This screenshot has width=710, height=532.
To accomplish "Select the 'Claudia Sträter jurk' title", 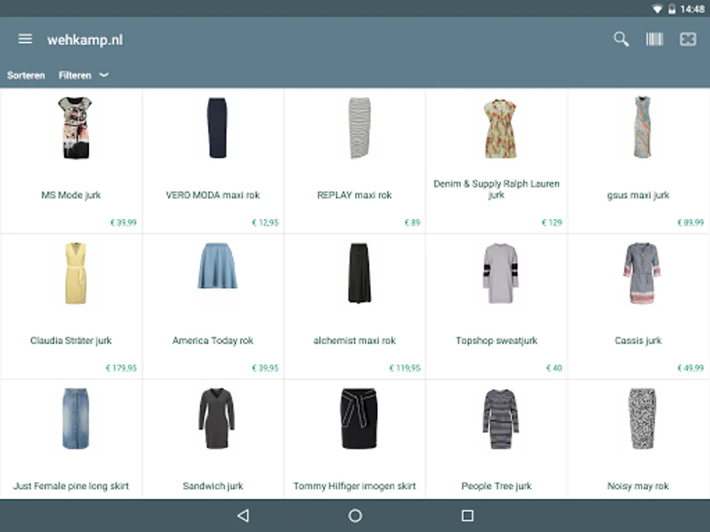I will [71, 340].
